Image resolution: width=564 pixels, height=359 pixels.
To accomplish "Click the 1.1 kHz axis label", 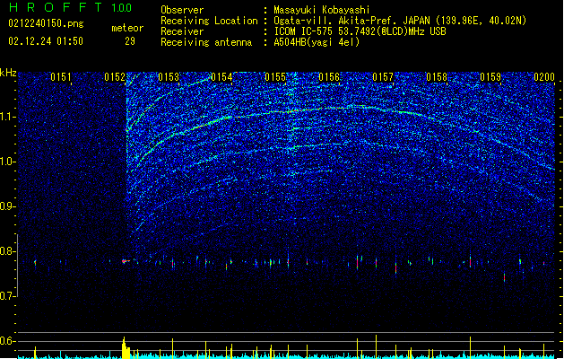I will pos(8,117).
